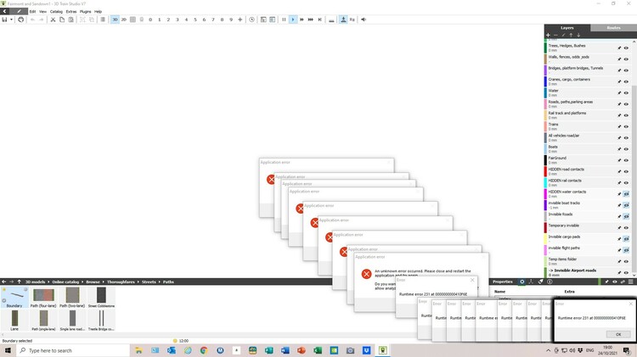
Task: Hide the Trains layer eye icon
Action: tap(626, 126)
